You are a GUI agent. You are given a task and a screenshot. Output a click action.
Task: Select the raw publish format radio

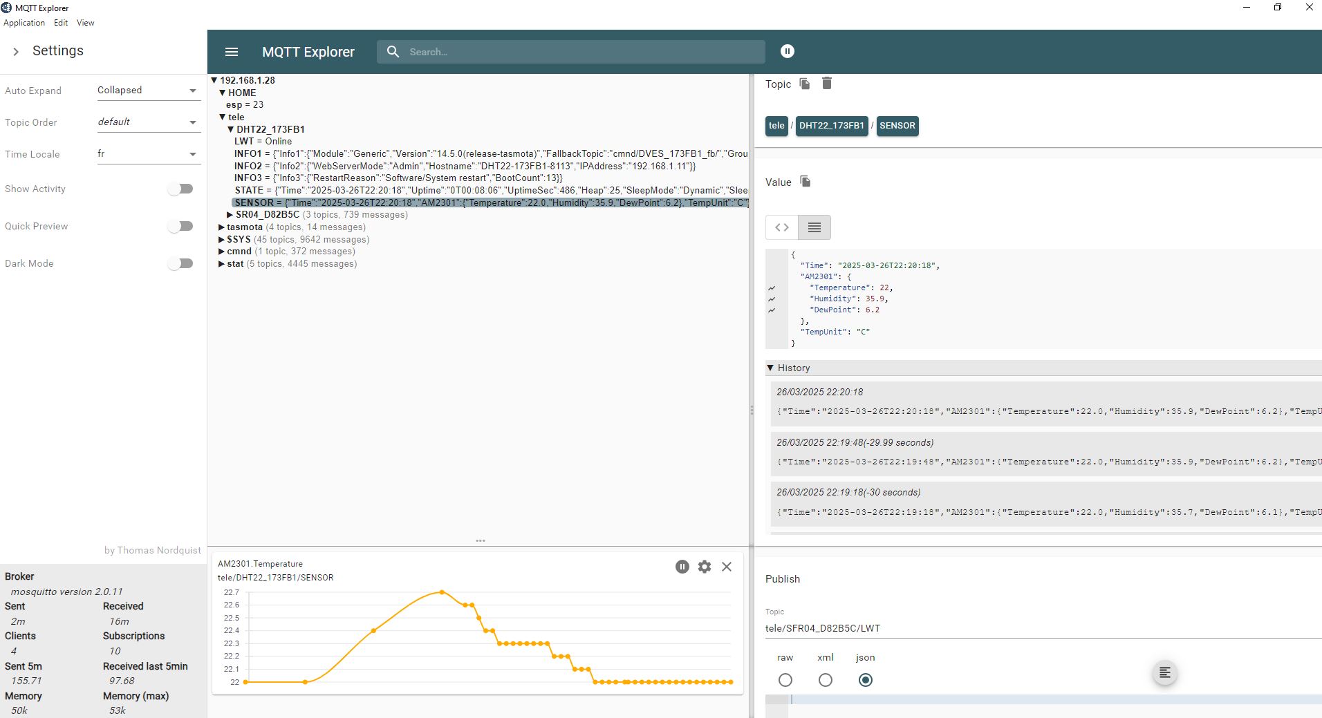[785, 680]
